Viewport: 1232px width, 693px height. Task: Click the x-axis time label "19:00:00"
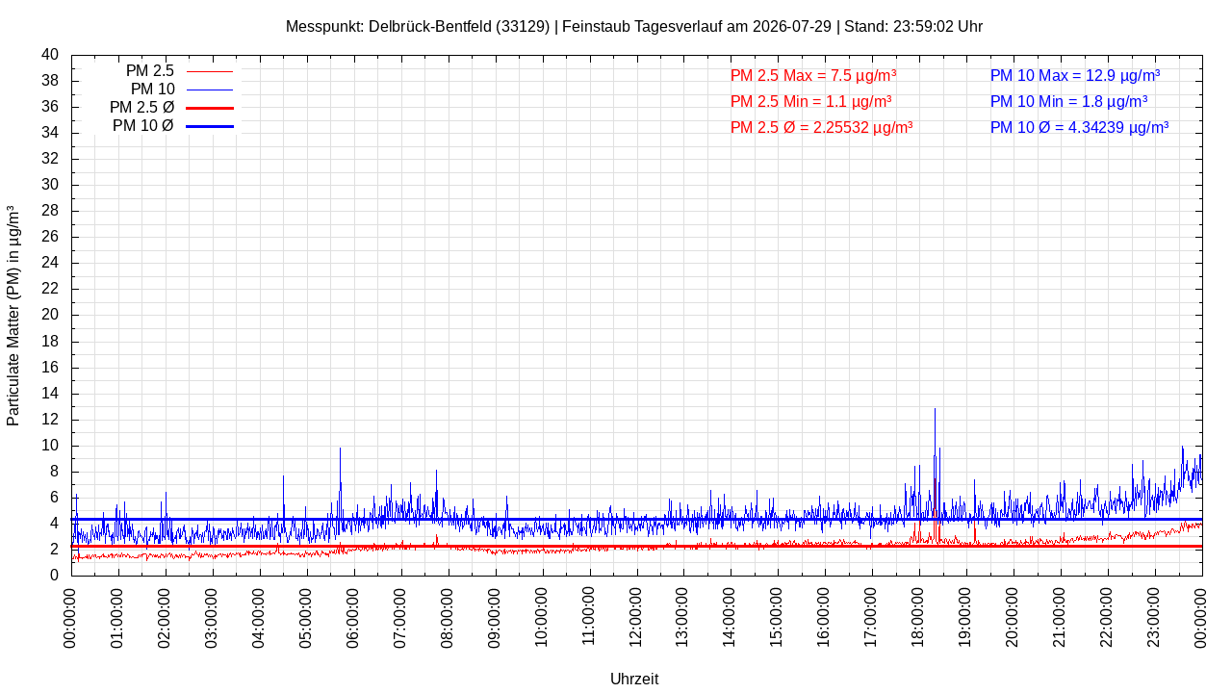point(966,617)
